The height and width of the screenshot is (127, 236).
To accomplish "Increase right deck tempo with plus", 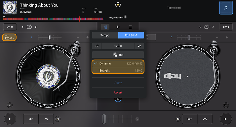I will [227, 37].
